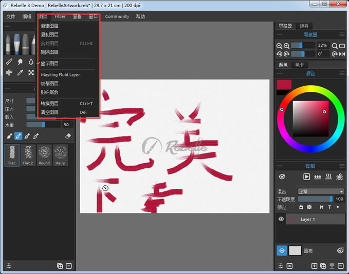Select the Hairy brush preset
This screenshot has height=274, width=349.
click(60, 155)
